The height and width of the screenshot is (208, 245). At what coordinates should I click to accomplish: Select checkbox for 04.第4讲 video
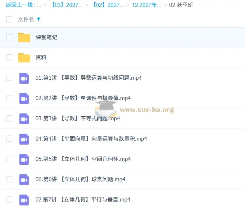click(9, 138)
